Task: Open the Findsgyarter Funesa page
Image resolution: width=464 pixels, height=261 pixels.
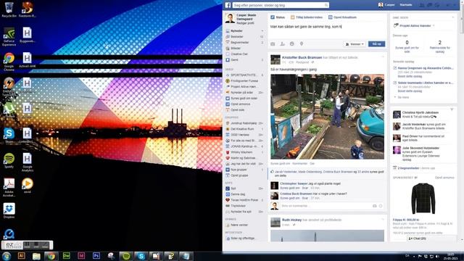Action: click(244, 80)
